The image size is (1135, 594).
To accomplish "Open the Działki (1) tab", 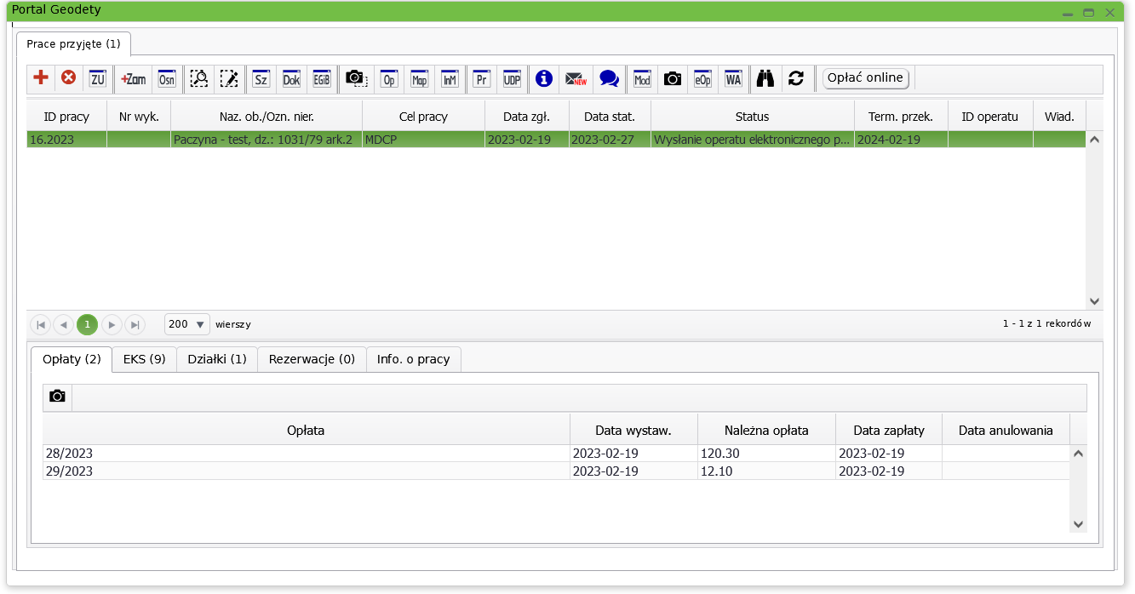I will click(216, 359).
